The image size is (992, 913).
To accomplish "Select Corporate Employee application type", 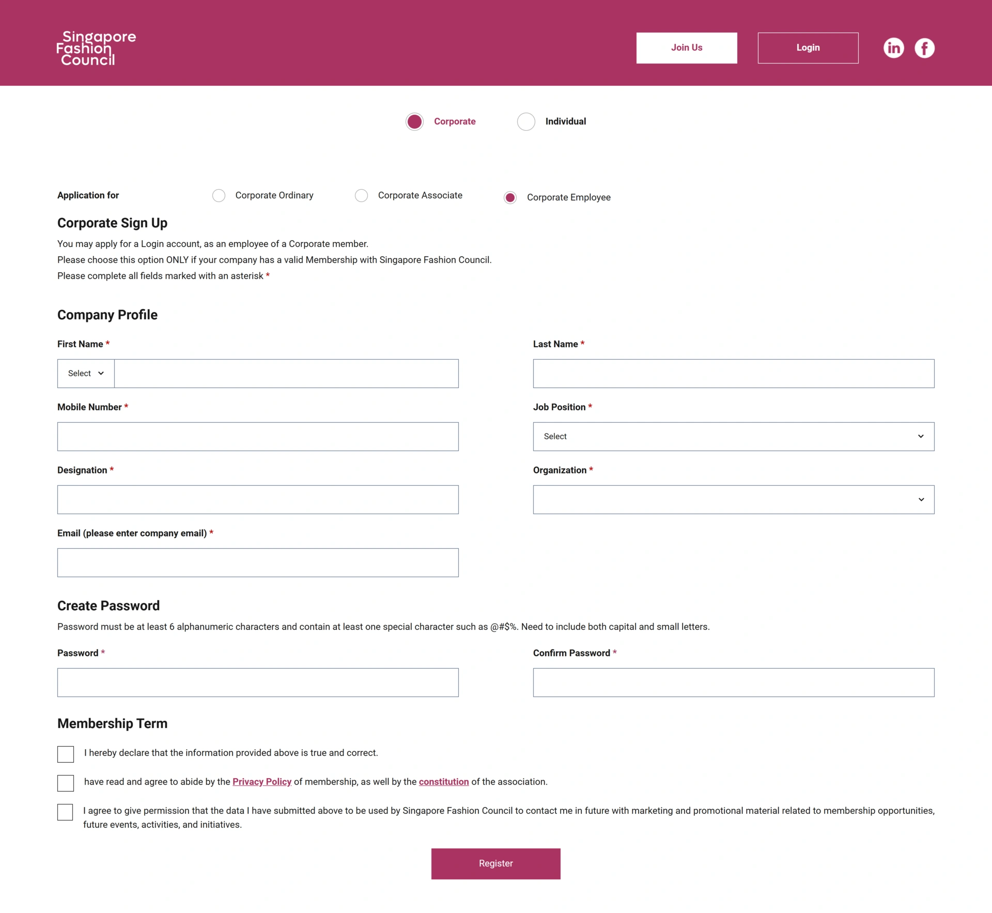I will (510, 198).
